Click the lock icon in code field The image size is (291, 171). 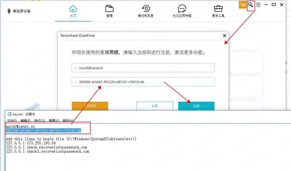(75, 82)
